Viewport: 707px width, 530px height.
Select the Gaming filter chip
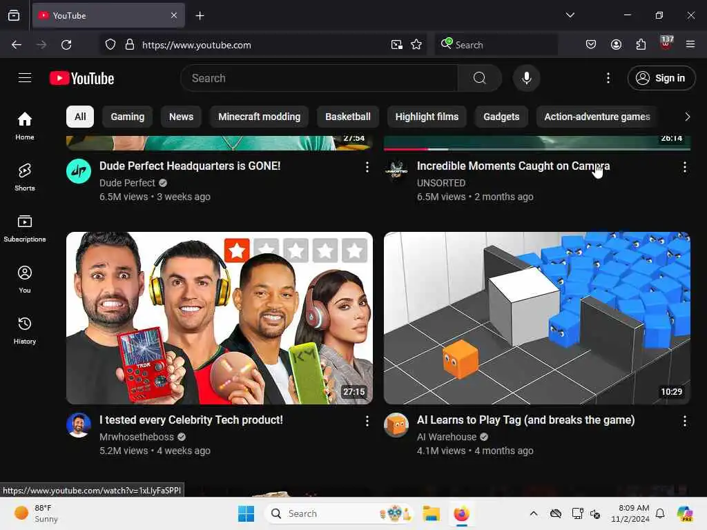coord(128,117)
